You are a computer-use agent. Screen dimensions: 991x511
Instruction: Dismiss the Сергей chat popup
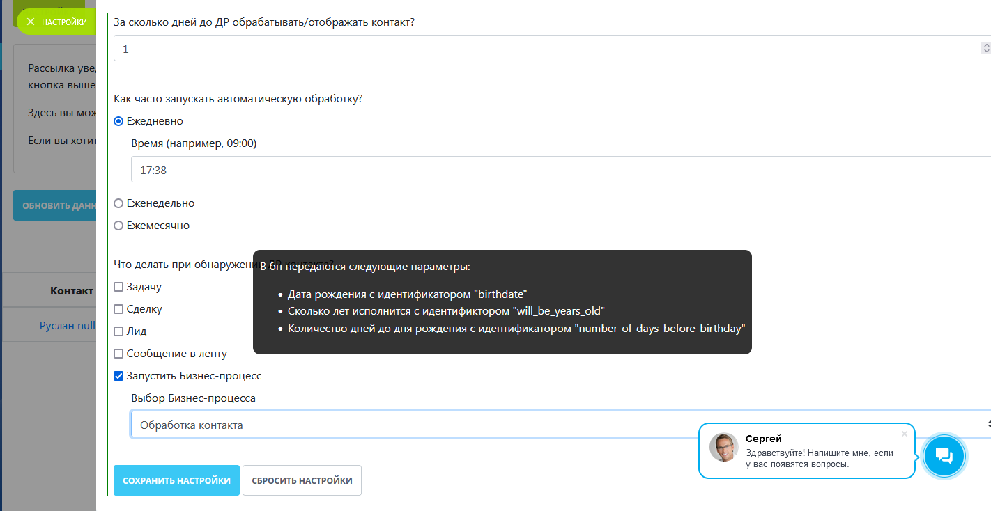tap(904, 434)
